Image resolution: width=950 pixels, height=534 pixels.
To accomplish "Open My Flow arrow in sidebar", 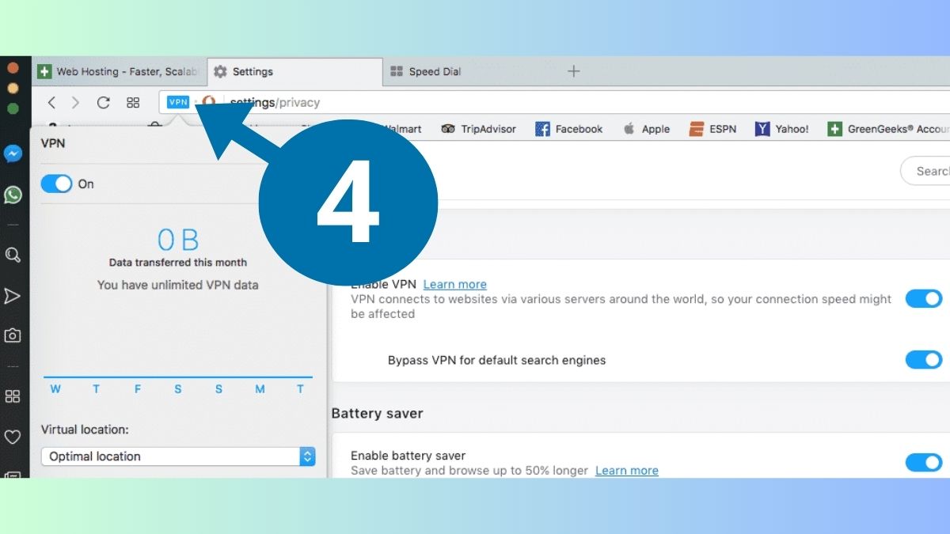I will pyautogui.click(x=13, y=296).
